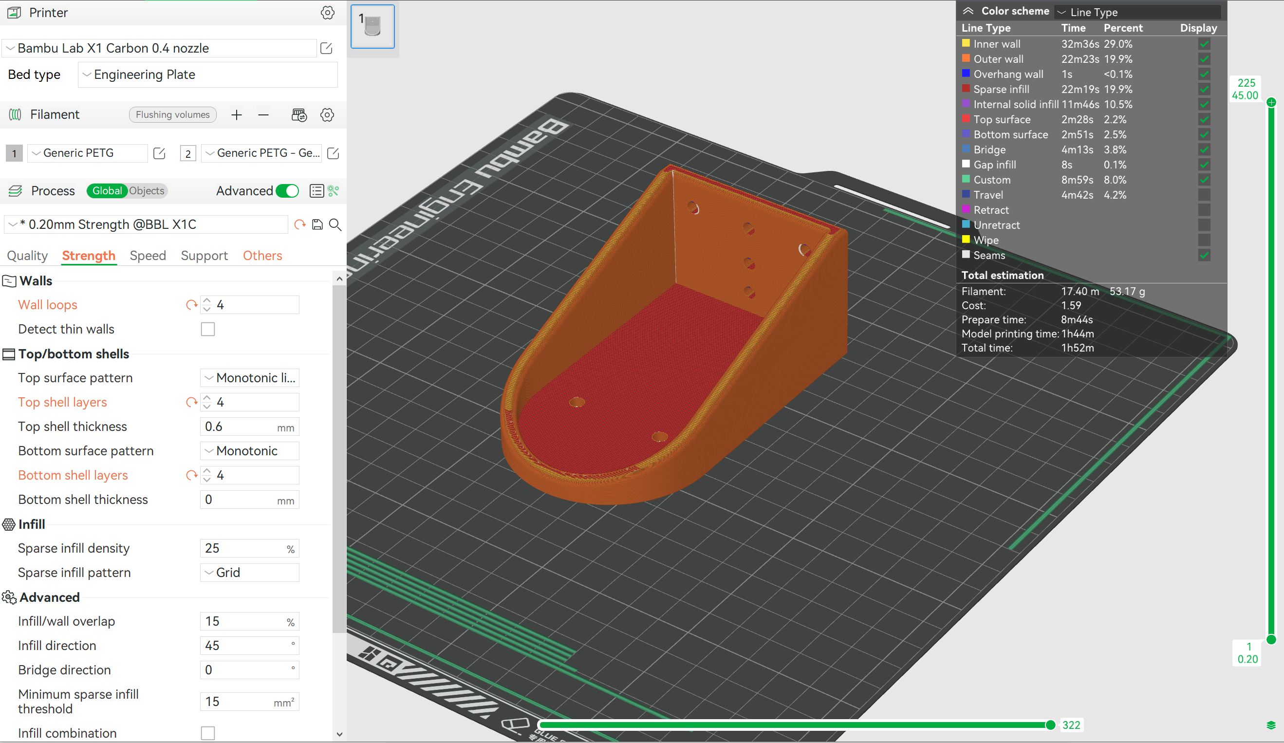Enable Detect thin walls checkbox

208,329
